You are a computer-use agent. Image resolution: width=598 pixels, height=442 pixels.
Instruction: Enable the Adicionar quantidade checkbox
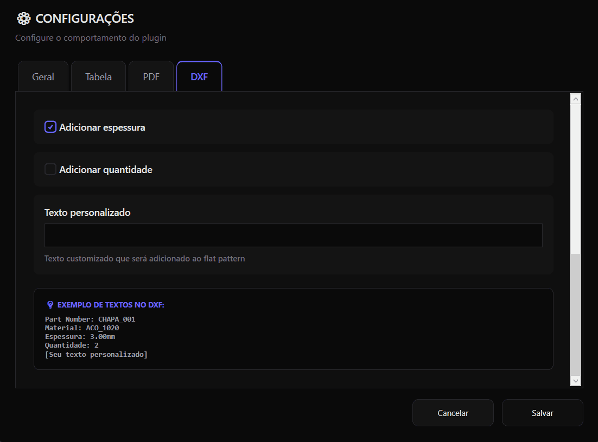pyautogui.click(x=50, y=170)
